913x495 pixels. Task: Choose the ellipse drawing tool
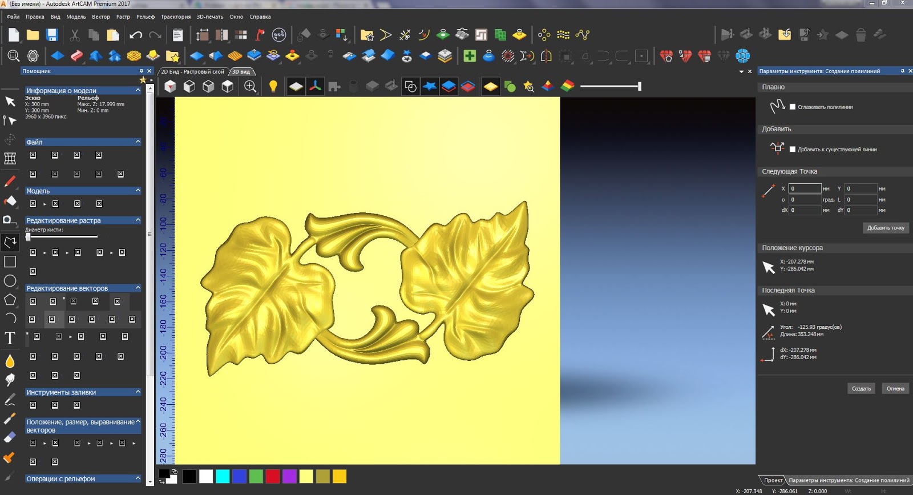point(10,280)
